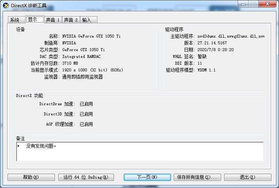Go to next page with 下一页(N)
279x188 pixels.
[x=147, y=177]
